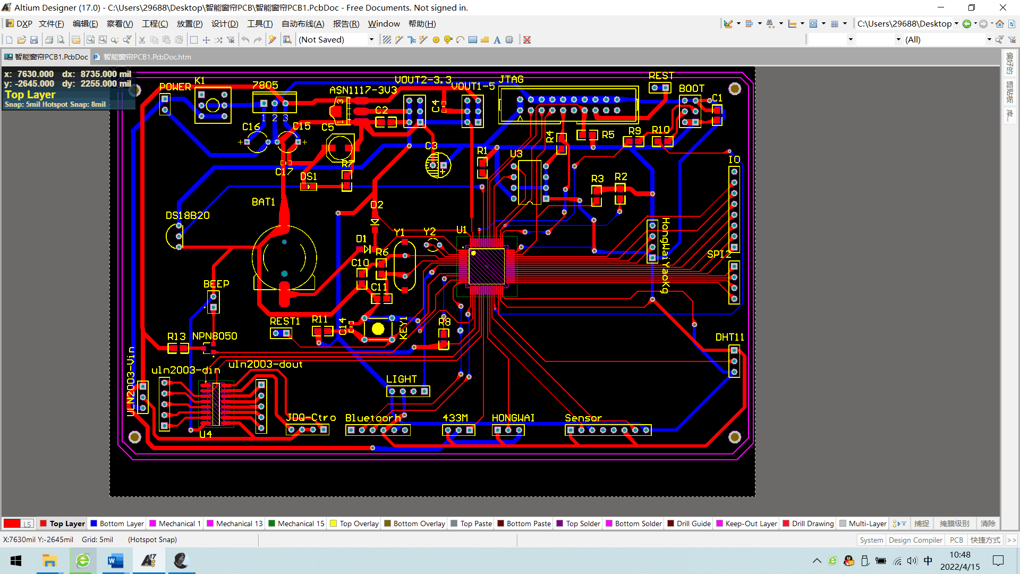
Task: Click the red X clear icon on toolbar
Action: (x=527, y=40)
